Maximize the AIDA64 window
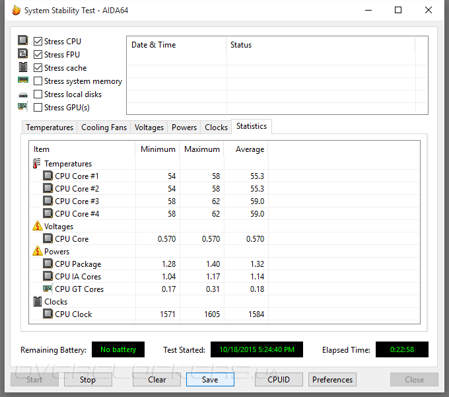 398,11
